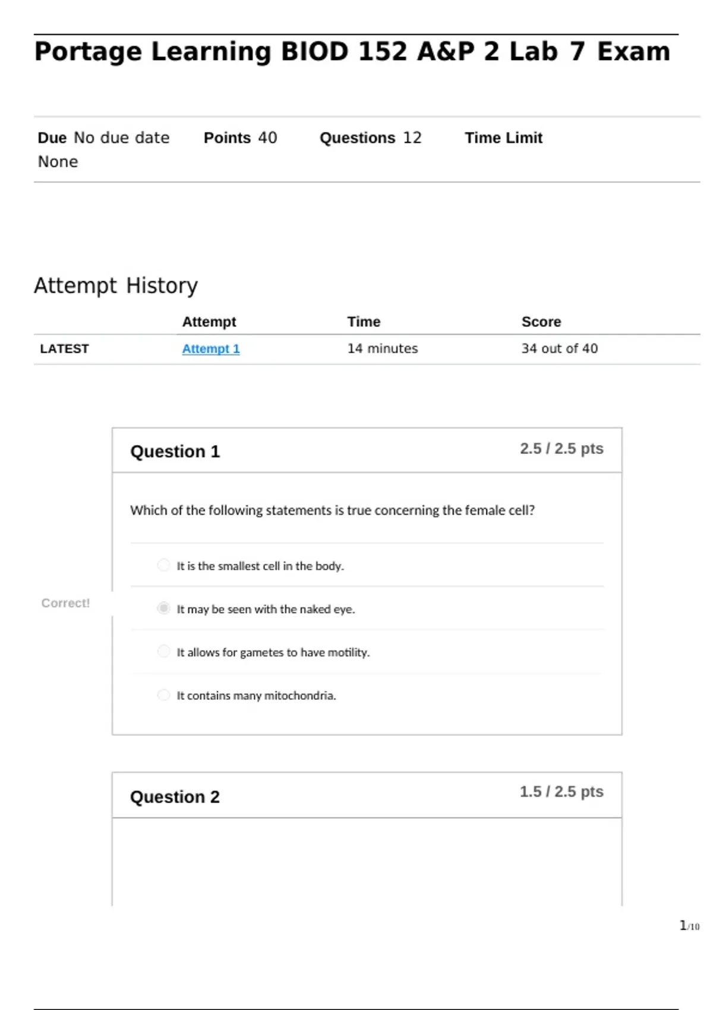The width and height of the screenshot is (713, 1010).
Task: Click the Time column header
Action: [x=364, y=321]
